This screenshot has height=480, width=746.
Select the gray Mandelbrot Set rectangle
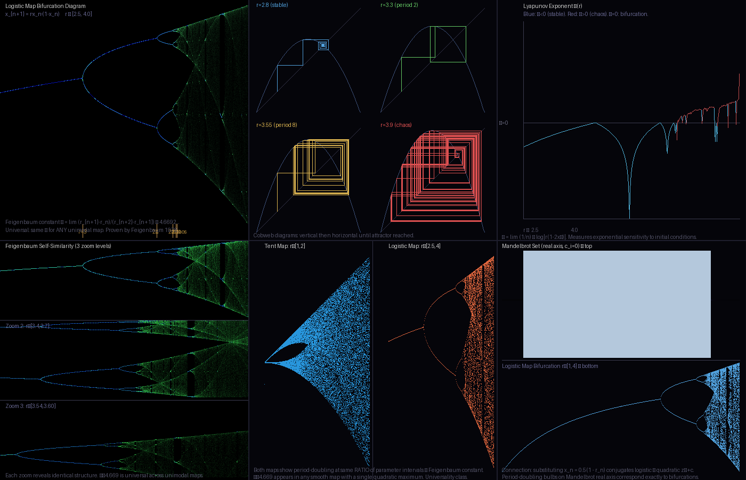(x=617, y=303)
